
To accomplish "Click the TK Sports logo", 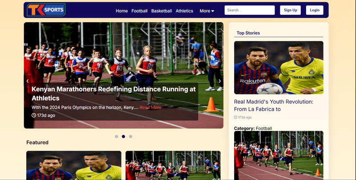I will tap(46, 10).
